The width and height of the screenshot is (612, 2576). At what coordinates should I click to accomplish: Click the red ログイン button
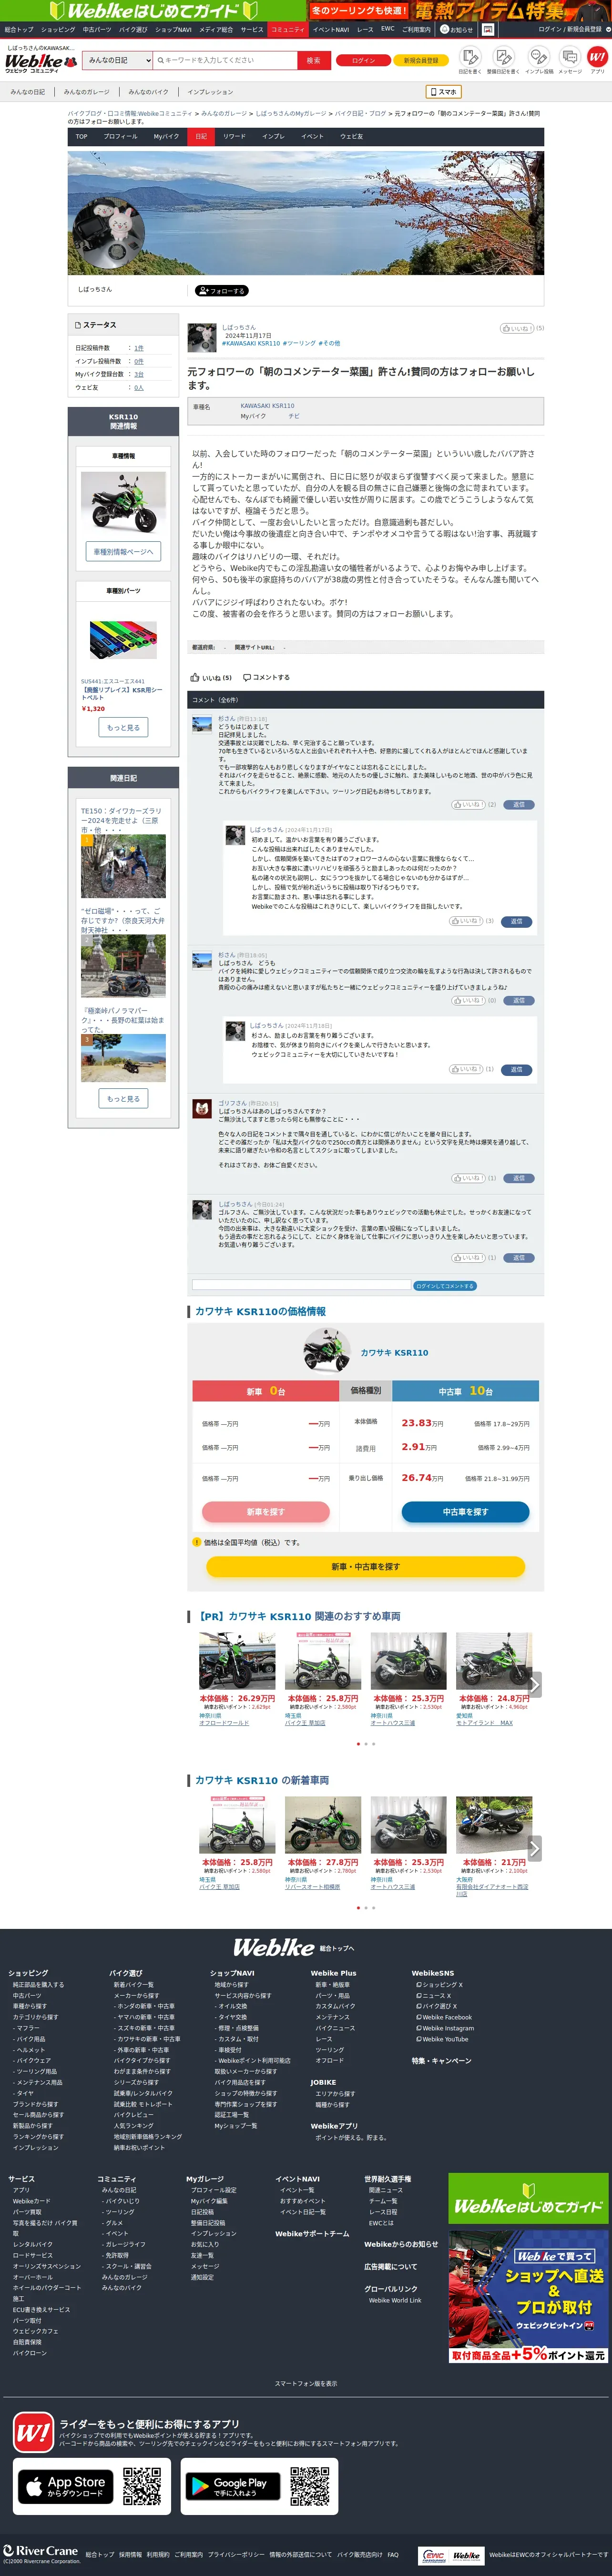coord(363,60)
